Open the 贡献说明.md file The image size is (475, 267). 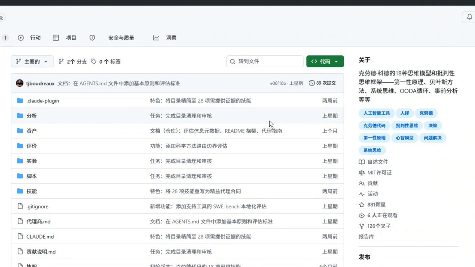(41, 252)
